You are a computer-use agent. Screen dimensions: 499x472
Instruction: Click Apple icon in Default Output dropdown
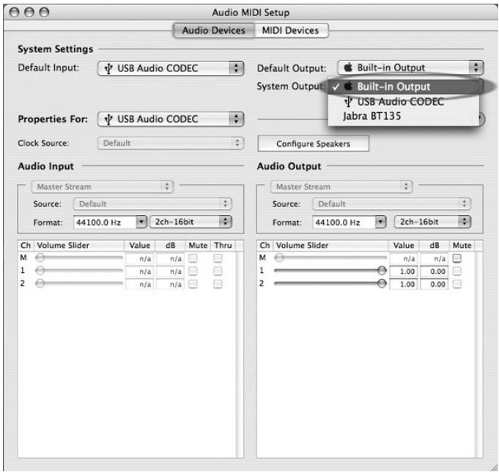[x=349, y=68]
